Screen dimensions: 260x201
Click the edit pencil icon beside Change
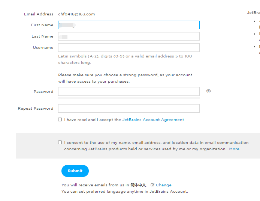point(152,185)
